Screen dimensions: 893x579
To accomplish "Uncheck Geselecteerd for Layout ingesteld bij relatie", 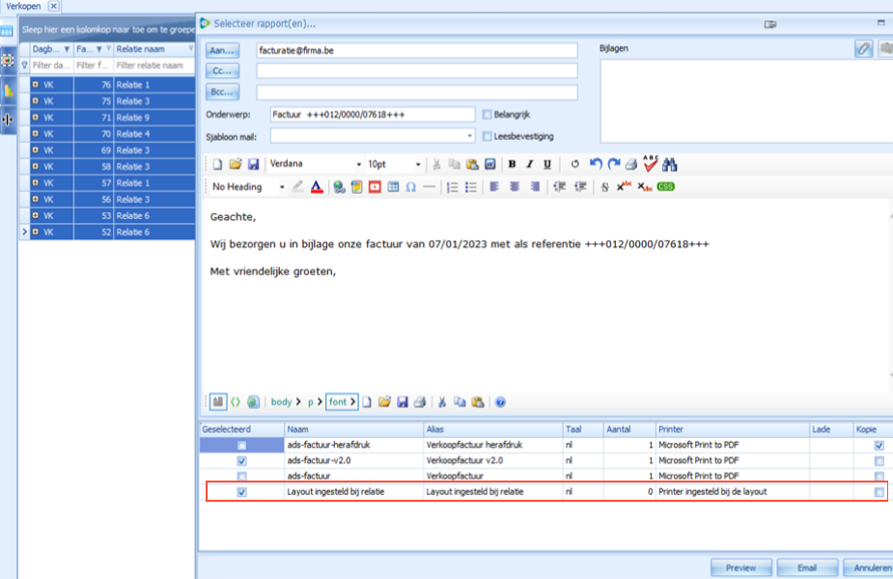I will pos(242,492).
